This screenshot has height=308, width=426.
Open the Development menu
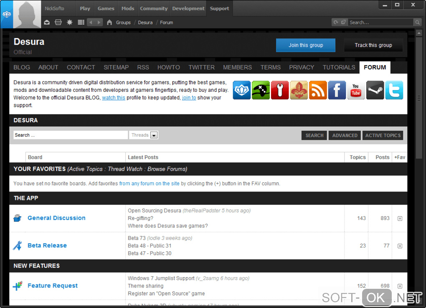(188, 8)
